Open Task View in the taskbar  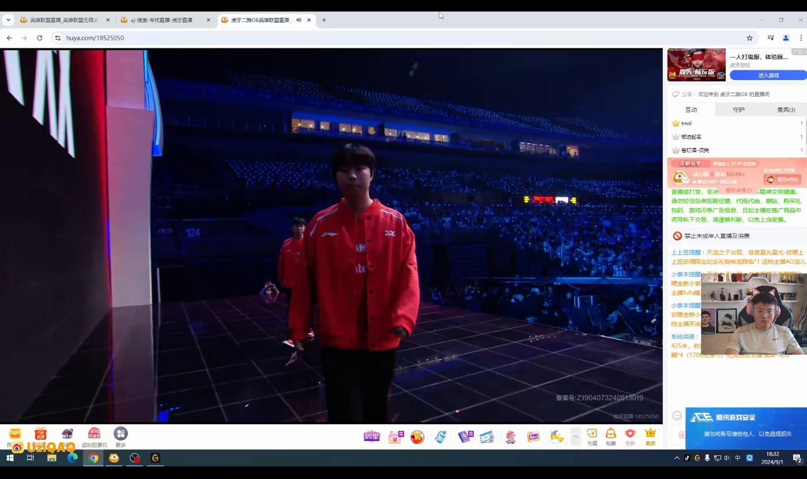coord(31,458)
